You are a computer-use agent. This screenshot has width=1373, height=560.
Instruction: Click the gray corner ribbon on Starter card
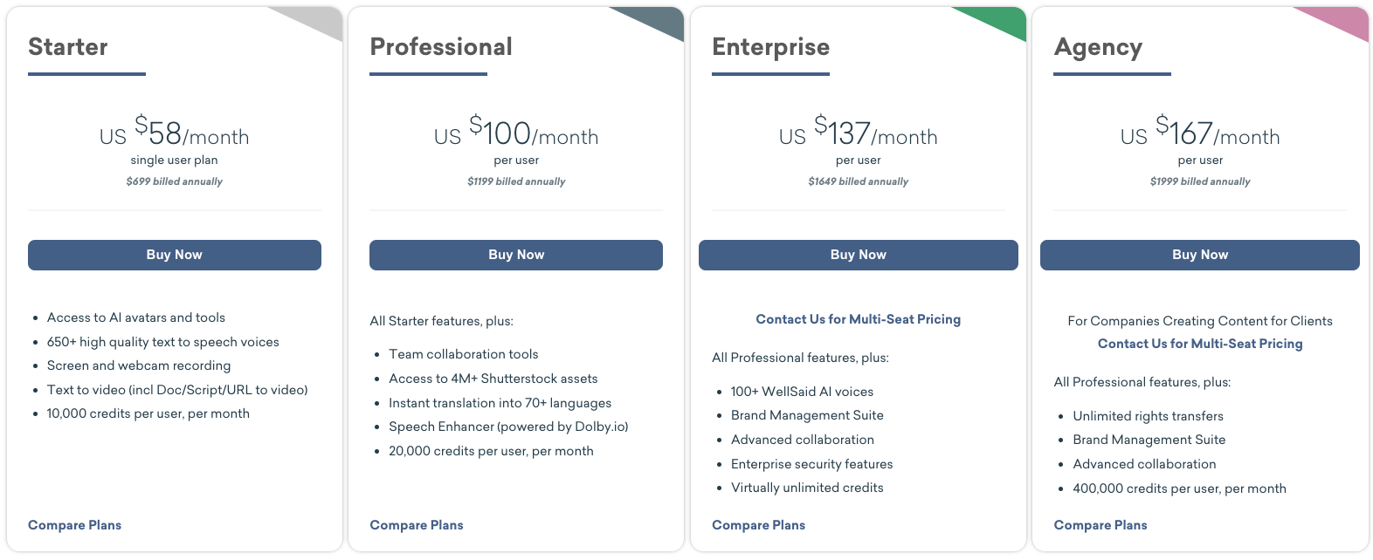pos(316,21)
